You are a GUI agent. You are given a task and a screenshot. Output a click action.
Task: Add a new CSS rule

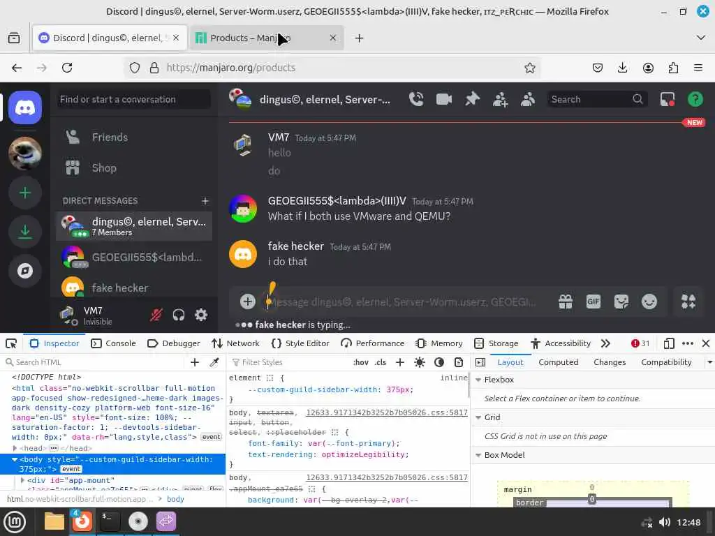[400, 362]
